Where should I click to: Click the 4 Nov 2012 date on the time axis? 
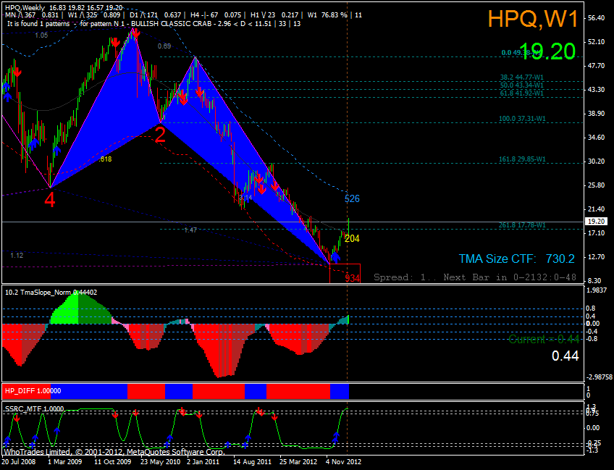[x=344, y=462]
